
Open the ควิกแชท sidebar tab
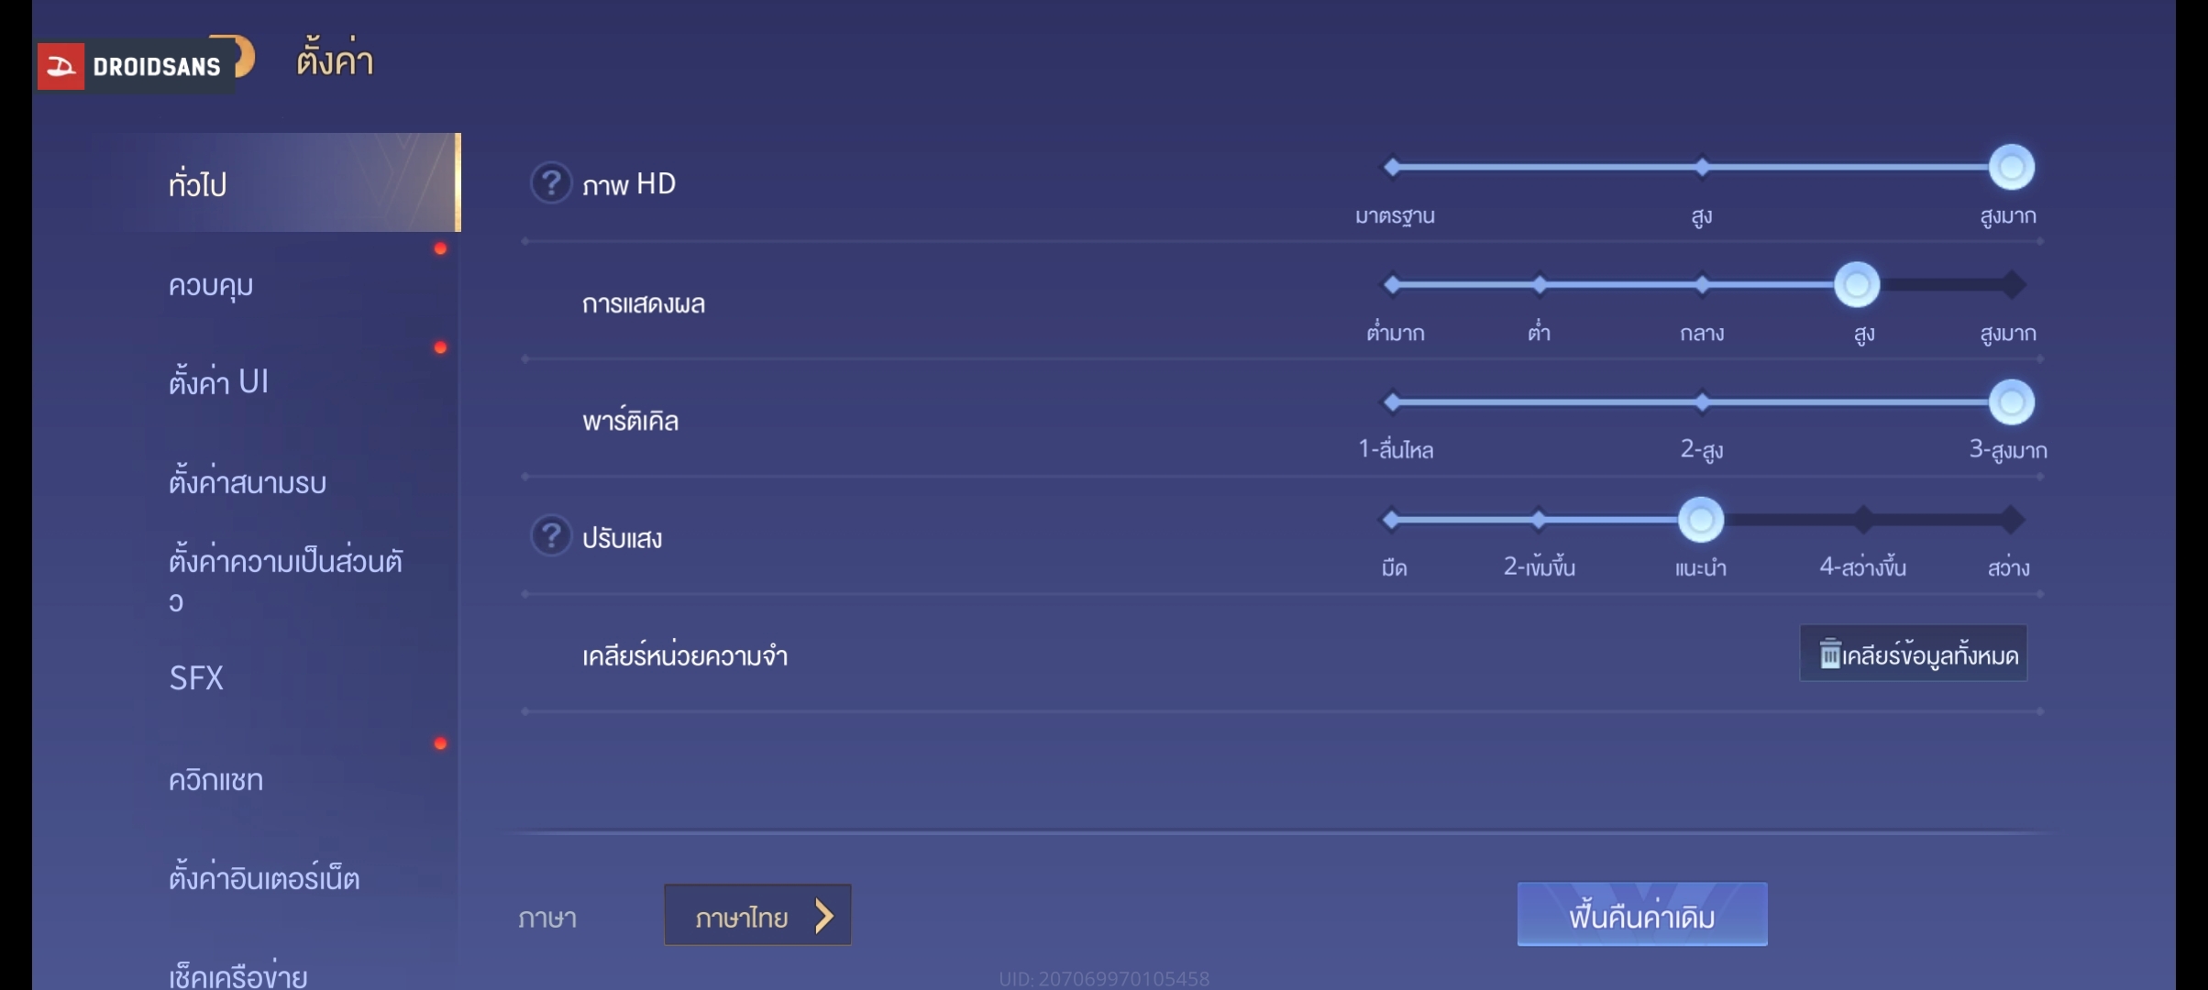click(215, 780)
